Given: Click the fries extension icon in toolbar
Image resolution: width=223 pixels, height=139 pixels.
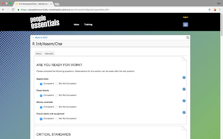Looking at the screenshot, I should [x=215, y=10].
